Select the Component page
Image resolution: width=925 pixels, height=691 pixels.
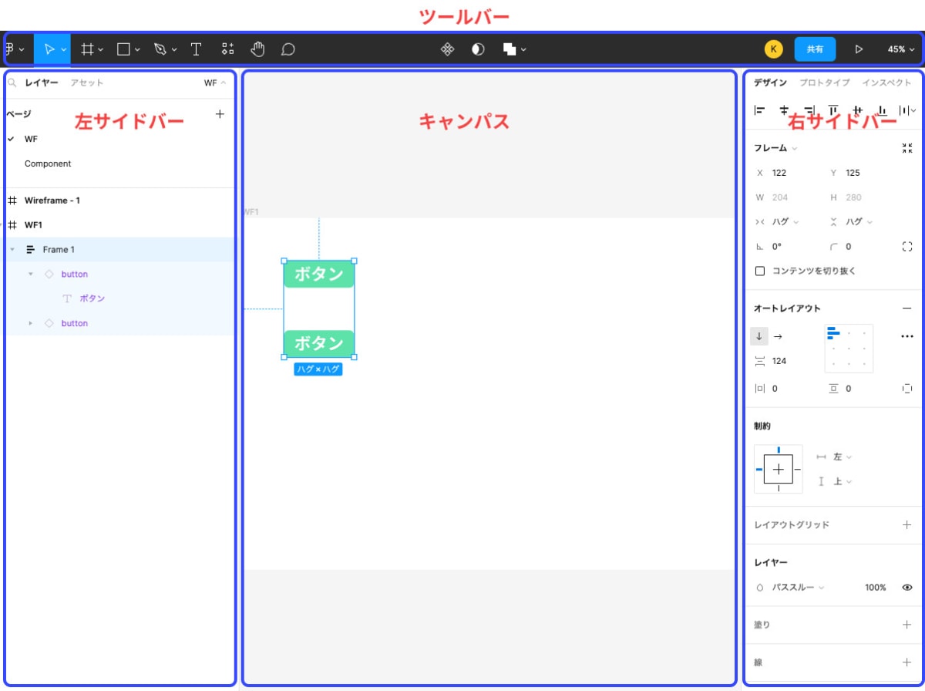pyautogui.click(x=48, y=163)
